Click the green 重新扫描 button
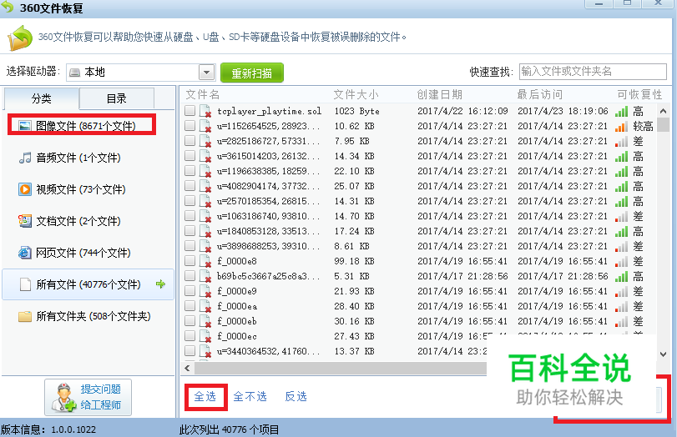The image size is (677, 437). coord(252,73)
